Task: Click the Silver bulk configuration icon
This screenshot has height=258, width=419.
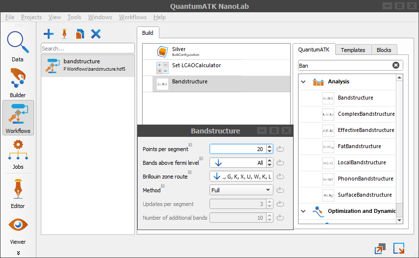Action: (x=162, y=52)
